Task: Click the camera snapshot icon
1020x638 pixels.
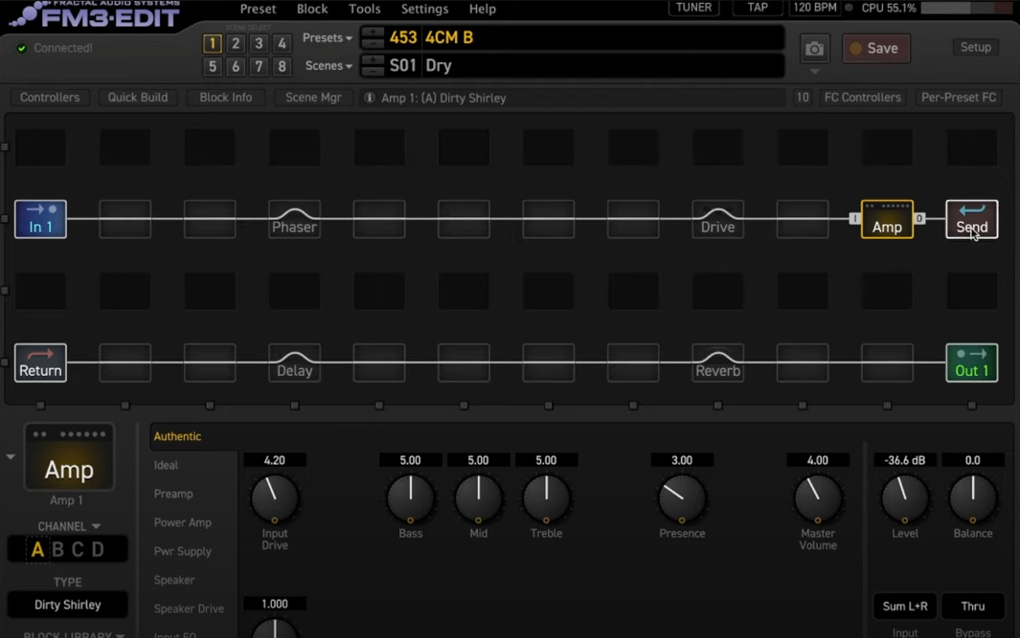Action: (x=814, y=49)
